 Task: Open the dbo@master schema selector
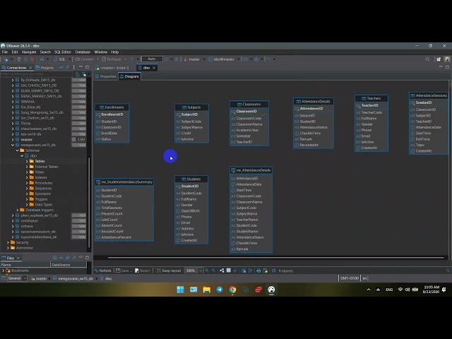224,59
